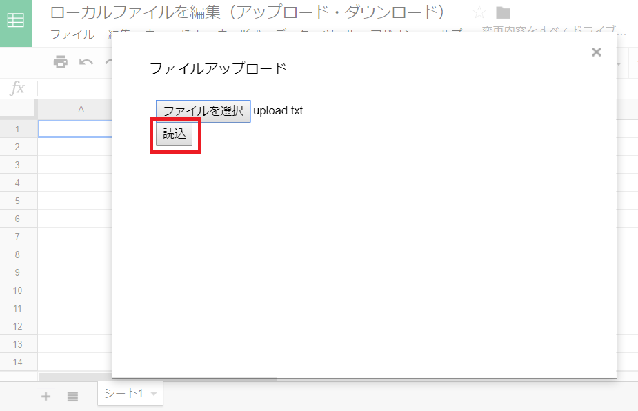Click the select-all corner box

(x=17, y=109)
